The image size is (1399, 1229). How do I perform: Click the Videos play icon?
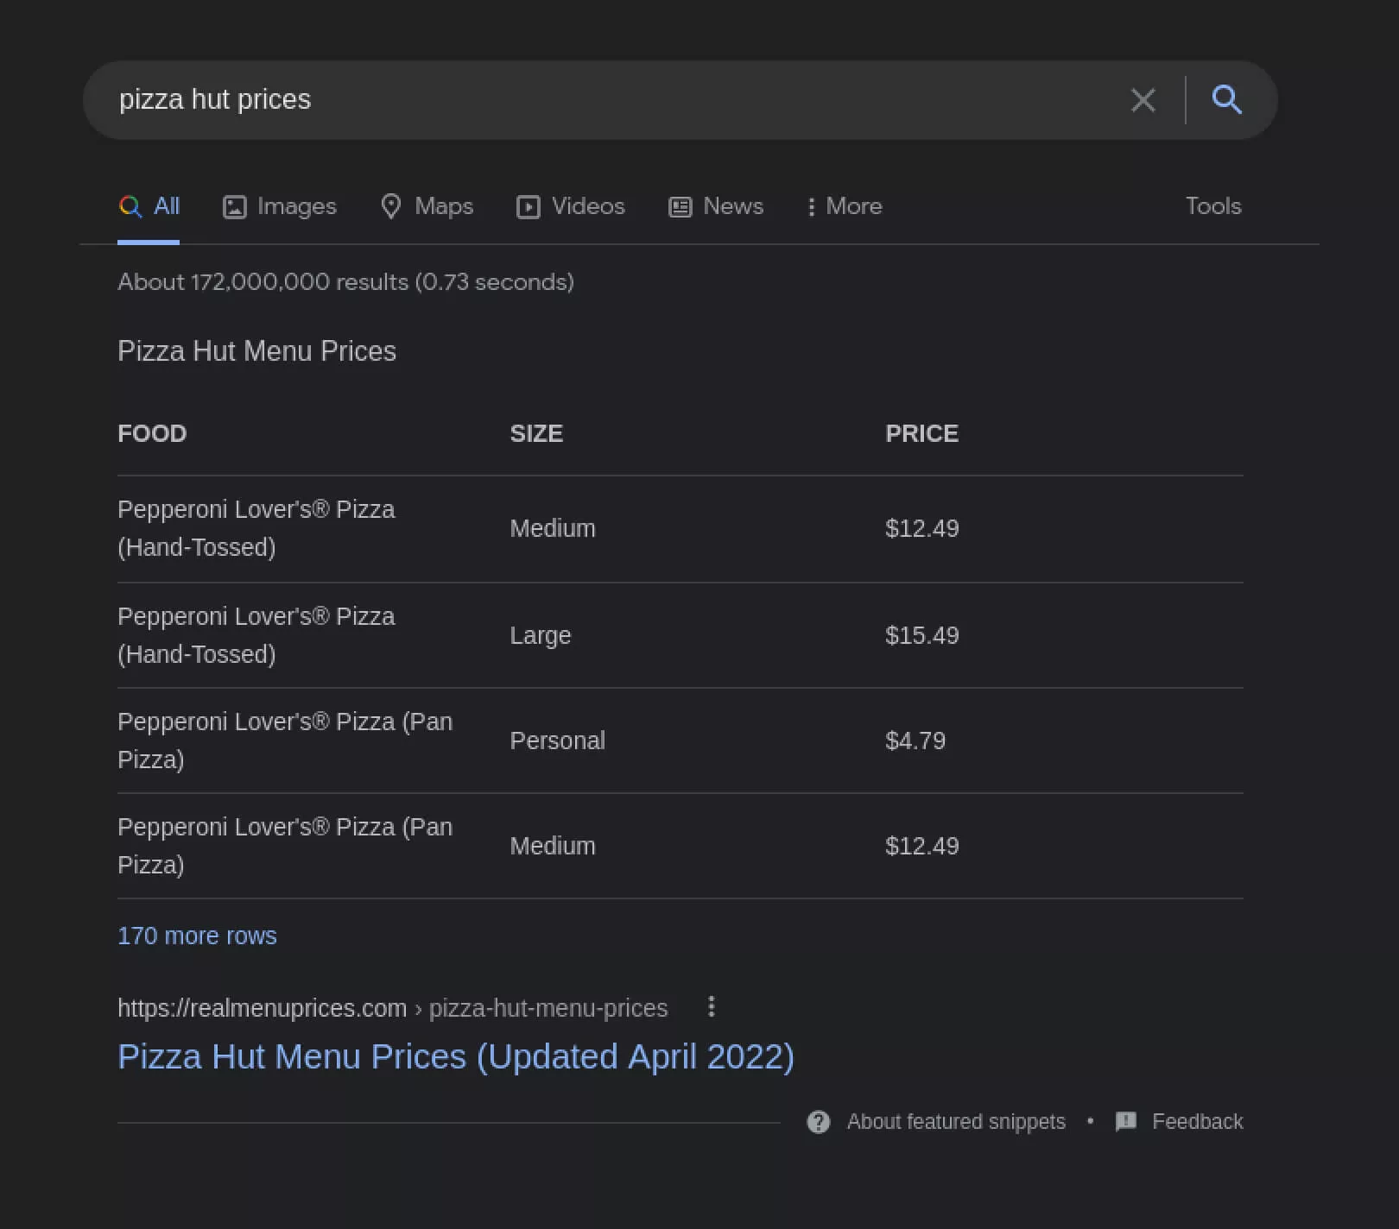pos(528,207)
